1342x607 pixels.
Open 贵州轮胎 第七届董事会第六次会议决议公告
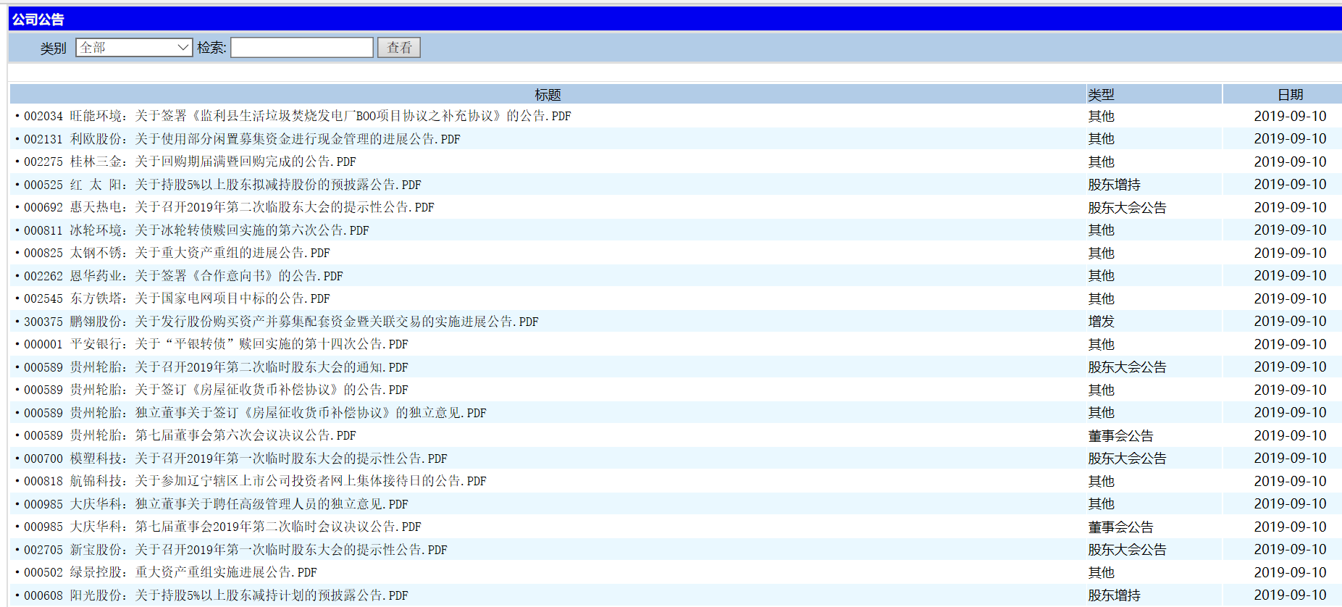(190, 435)
